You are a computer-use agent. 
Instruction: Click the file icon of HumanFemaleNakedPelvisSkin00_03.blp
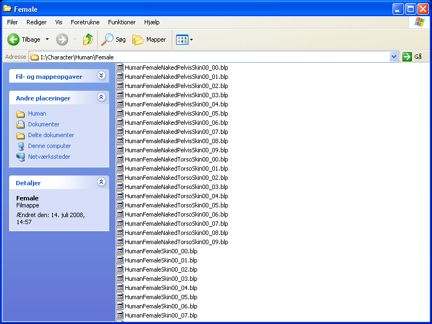120,95
